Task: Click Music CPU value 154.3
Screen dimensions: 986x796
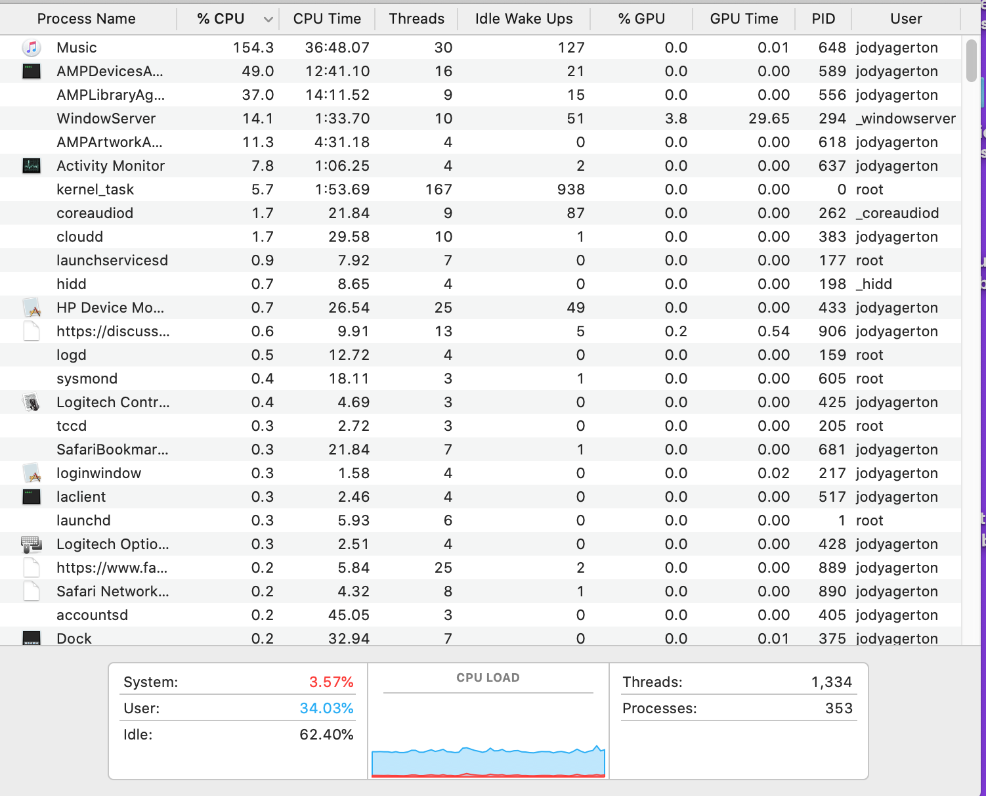Action: coord(253,47)
